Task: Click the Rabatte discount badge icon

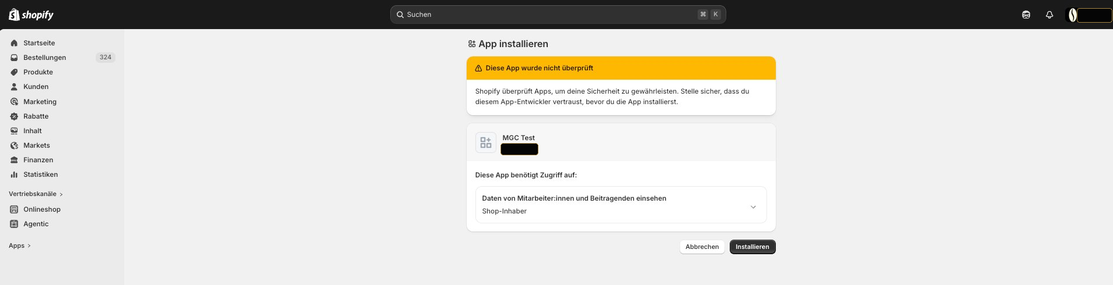Action: coord(14,116)
